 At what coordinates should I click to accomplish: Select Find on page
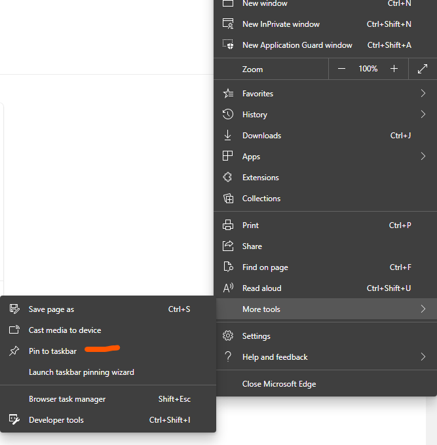tap(325, 267)
